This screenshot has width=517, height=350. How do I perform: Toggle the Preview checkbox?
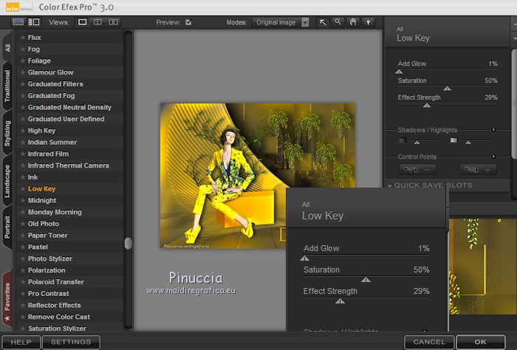click(x=188, y=22)
